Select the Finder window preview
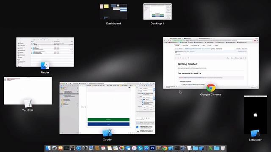This screenshot has height=152, width=271. (45, 52)
